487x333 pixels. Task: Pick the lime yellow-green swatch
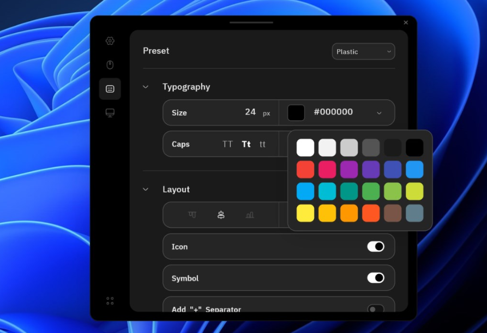(x=414, y=191)
